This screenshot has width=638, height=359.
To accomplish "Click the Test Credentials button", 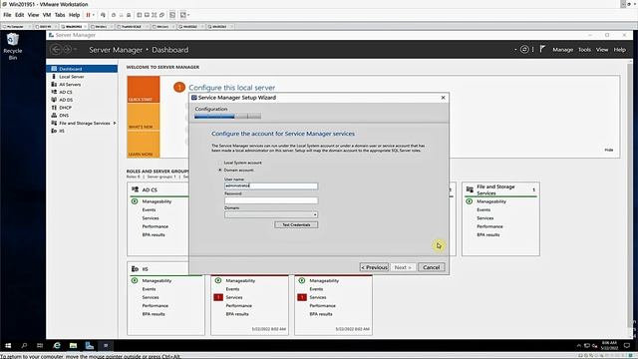I will coord(296,224).
